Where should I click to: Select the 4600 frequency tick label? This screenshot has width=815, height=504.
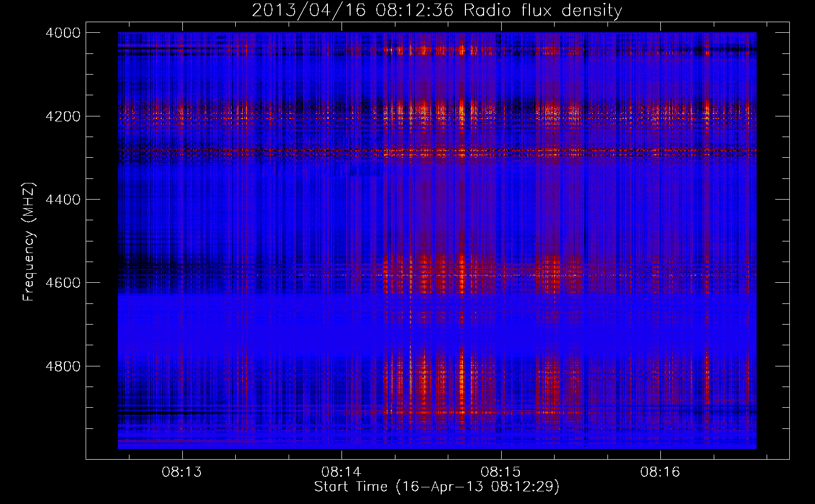pos(63,283)
